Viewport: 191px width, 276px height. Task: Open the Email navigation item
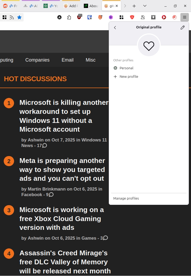tap(67, 60)
